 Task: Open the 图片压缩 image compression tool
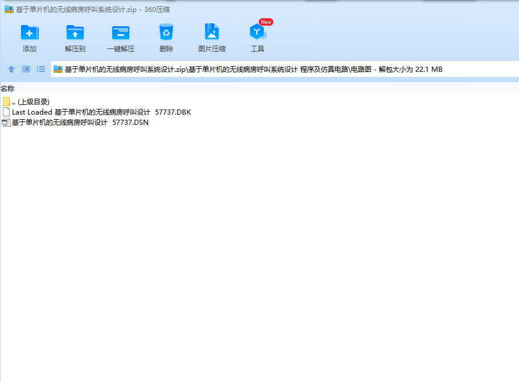click(x=212, y=32)
